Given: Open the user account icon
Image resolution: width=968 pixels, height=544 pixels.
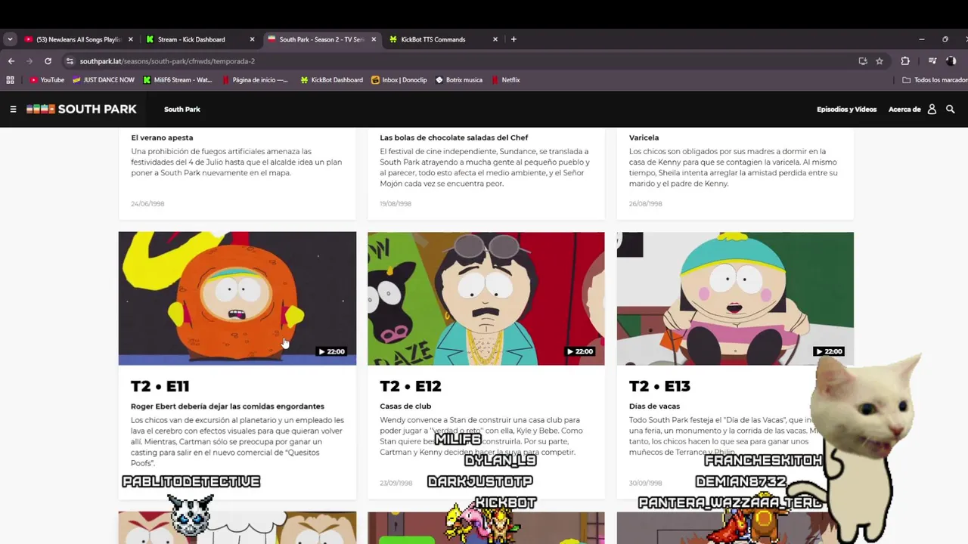Looking at the screenshot, I should (x=932, y=110).
